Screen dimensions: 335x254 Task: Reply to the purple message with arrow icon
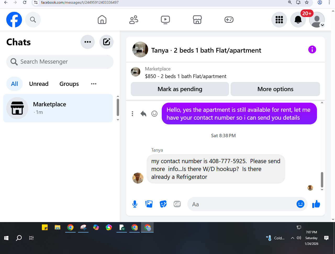(143, 114)
